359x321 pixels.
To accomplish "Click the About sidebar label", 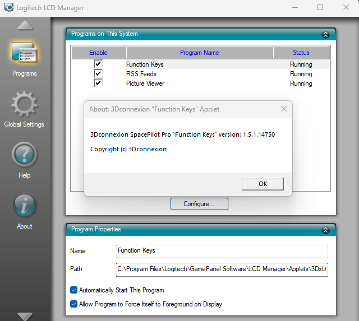I will click(24, 226).
